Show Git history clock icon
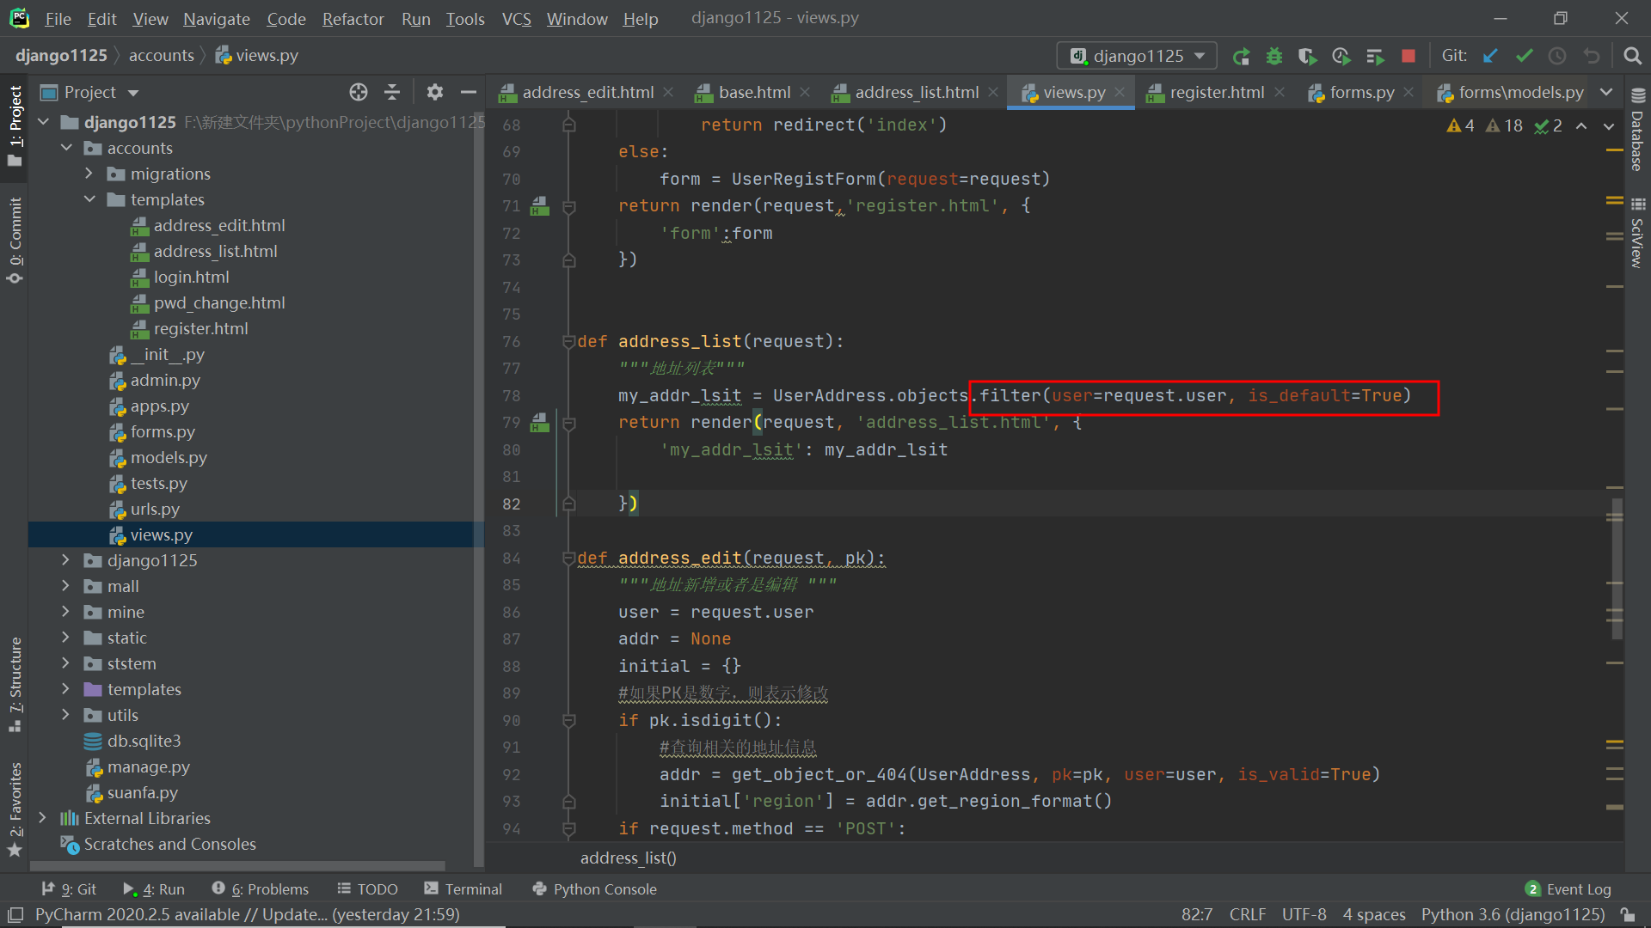The image size is (1651, 928). tap(1557, 56)
